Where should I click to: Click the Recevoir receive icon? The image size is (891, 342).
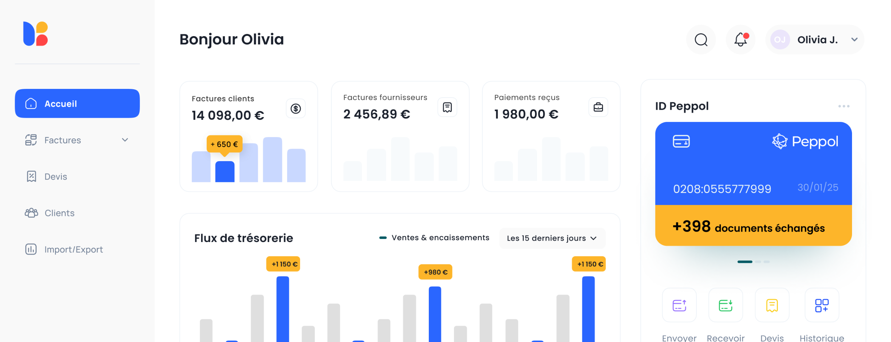[x=725, y=305]
